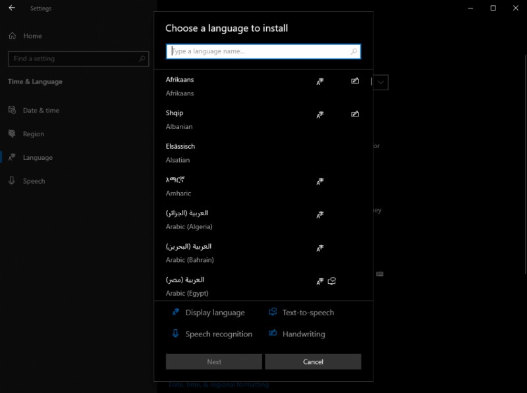527x393 pixels.
Task: Click the back arrow at top left
Action: pos(12,8)
